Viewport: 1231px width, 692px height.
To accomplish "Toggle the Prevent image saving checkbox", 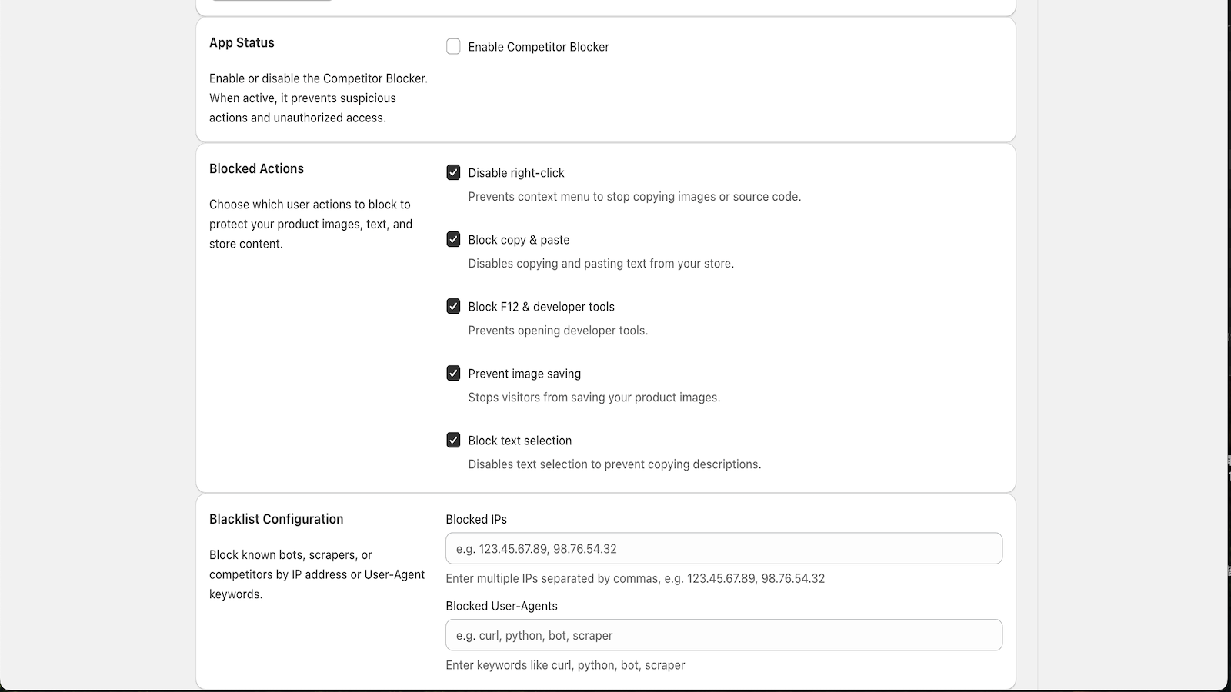I will click(453, 373).
